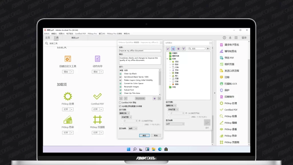Click the filter funnel icon in 全局更改 panel

[x=183, y=49]
